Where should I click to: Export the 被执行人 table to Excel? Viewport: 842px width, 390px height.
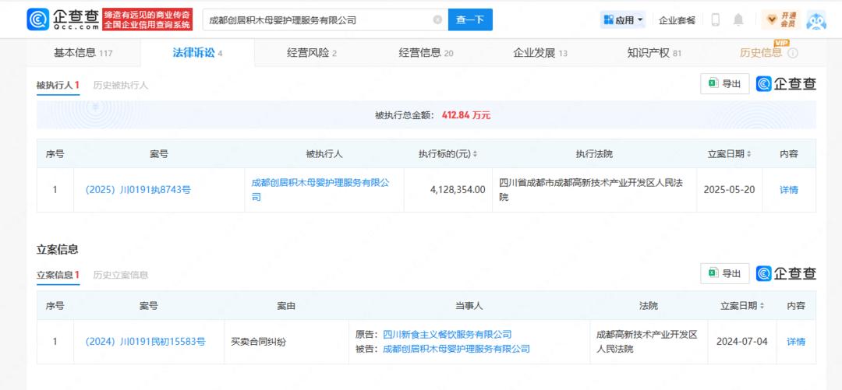point(724,84)
